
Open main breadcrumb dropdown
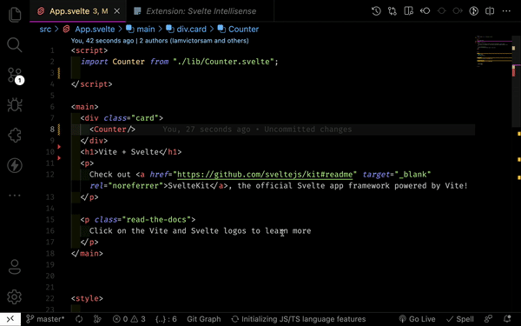coord(141,30)
